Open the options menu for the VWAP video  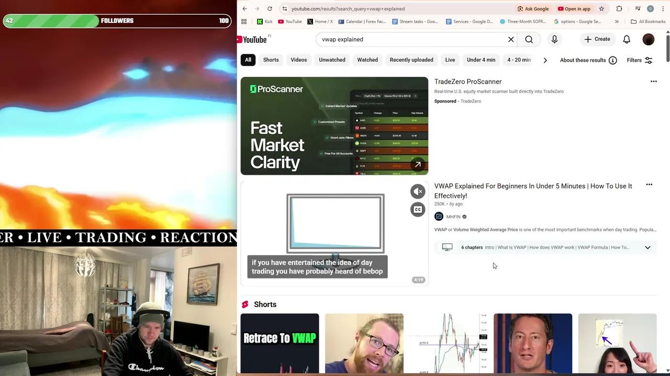coord(649,184)
